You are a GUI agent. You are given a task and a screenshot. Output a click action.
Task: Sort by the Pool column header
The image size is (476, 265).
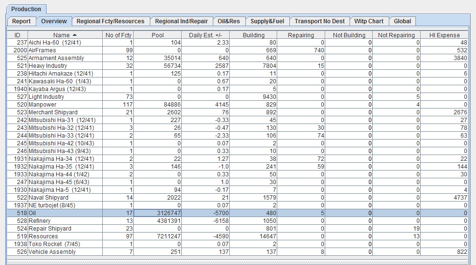[158, 35]
